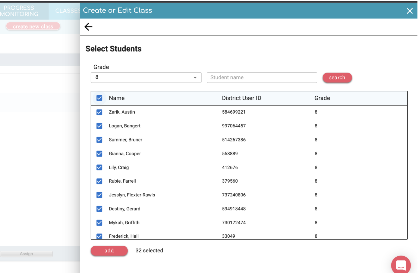Viewport: 418px width, 273px height.
Task: Uncheck the Gianna, Cooper checkbox
Action: click(99, 154)
